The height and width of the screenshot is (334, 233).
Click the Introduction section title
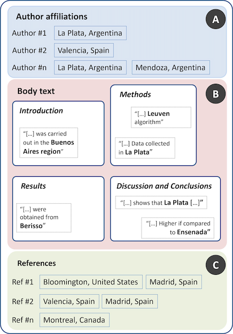(x=41, y=111)
